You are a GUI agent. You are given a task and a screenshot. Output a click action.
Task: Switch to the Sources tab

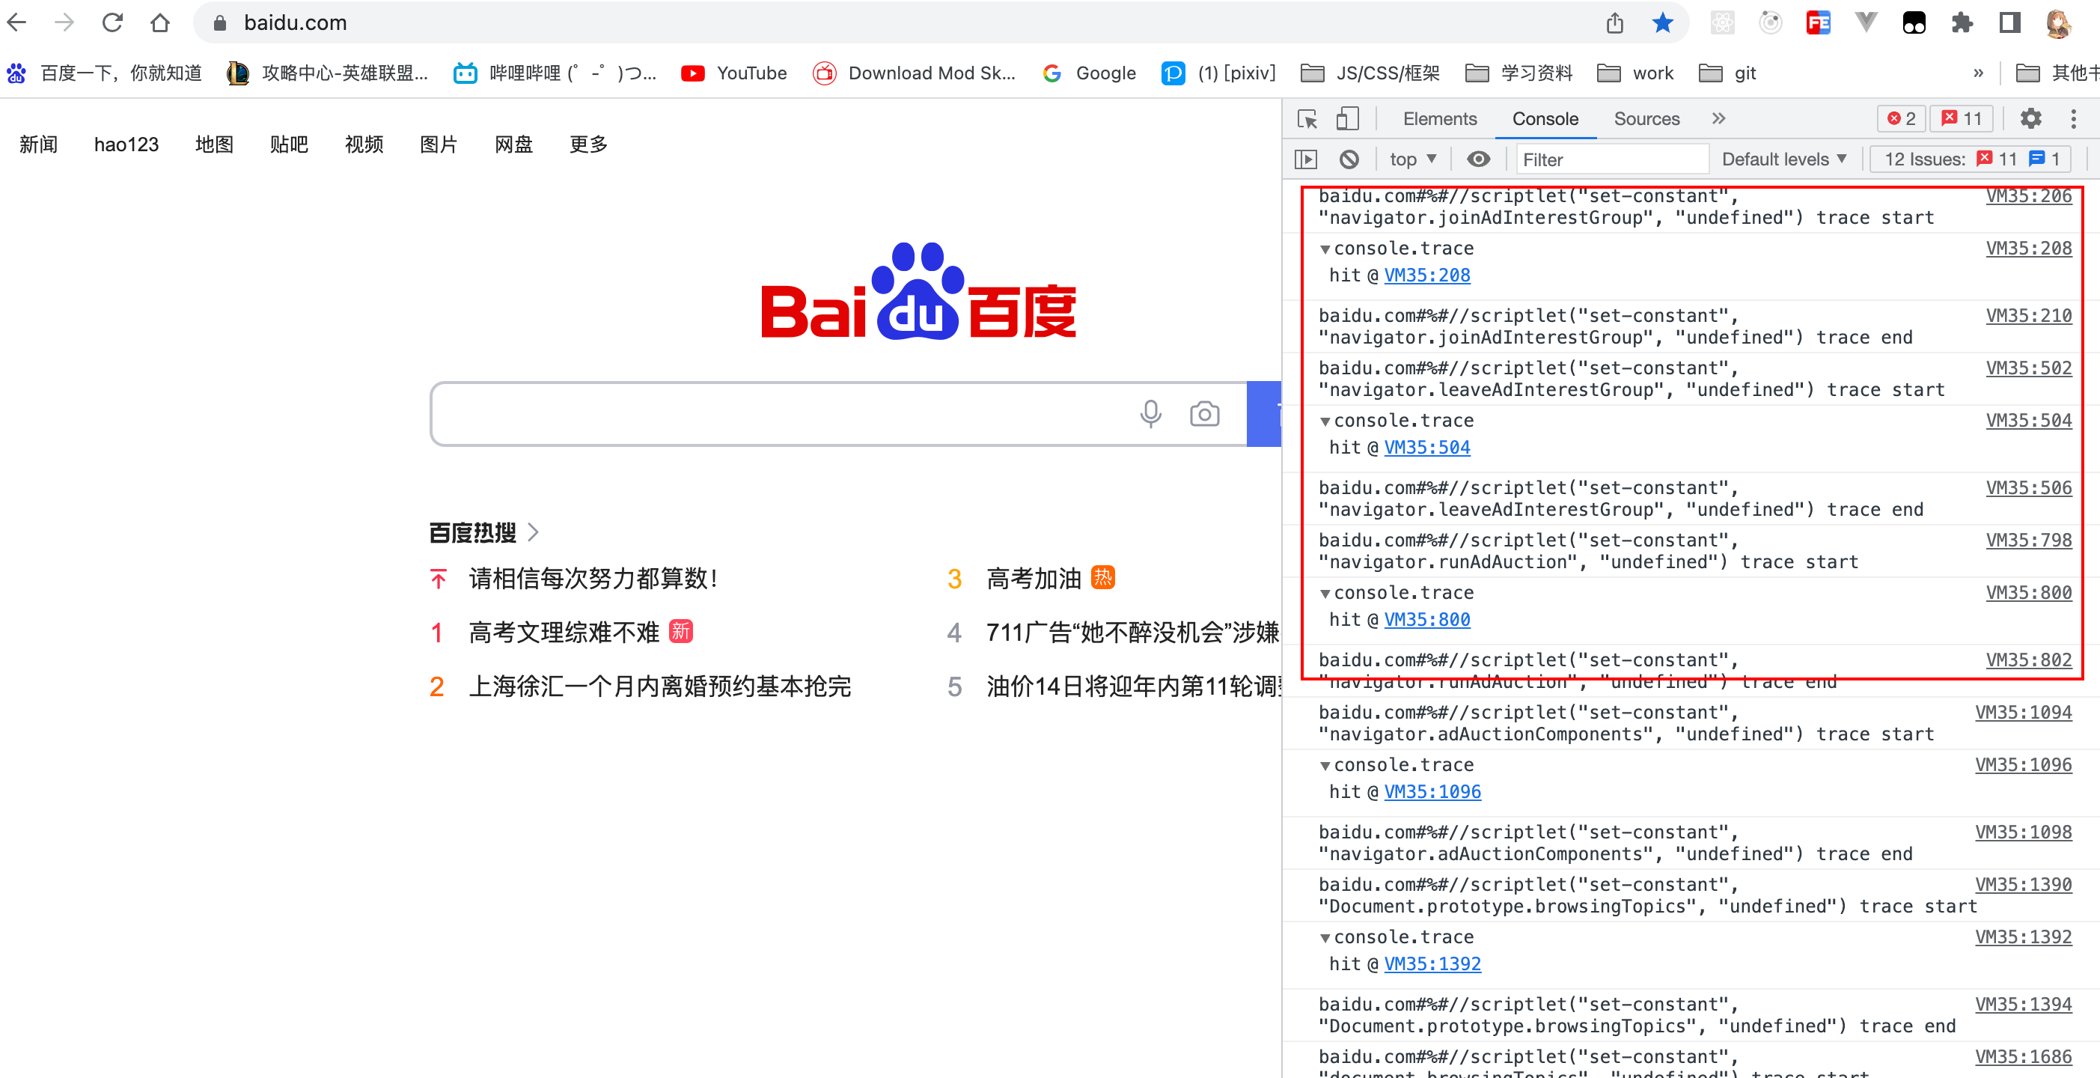coord(1646,119)
